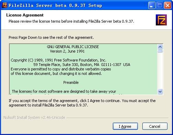Viewport: 173px width, 135px height.
Task: Click the license scrollbar thumb
Action: click(x=160, y=51)
